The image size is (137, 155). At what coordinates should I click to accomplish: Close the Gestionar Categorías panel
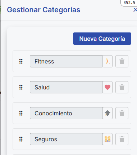pos(135,10)
